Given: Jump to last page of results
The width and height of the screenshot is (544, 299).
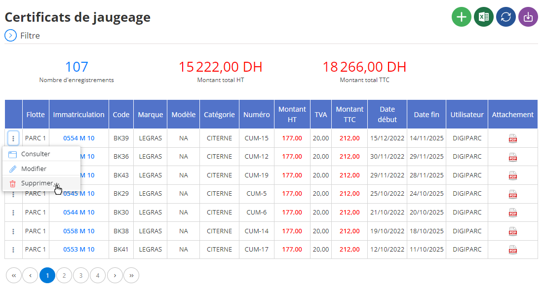Looking at the screenshot, I should coord(131,275).
